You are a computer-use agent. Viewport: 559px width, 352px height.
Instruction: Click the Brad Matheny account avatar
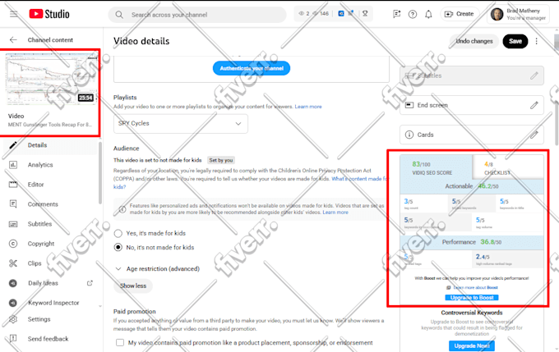coord(497,14)
